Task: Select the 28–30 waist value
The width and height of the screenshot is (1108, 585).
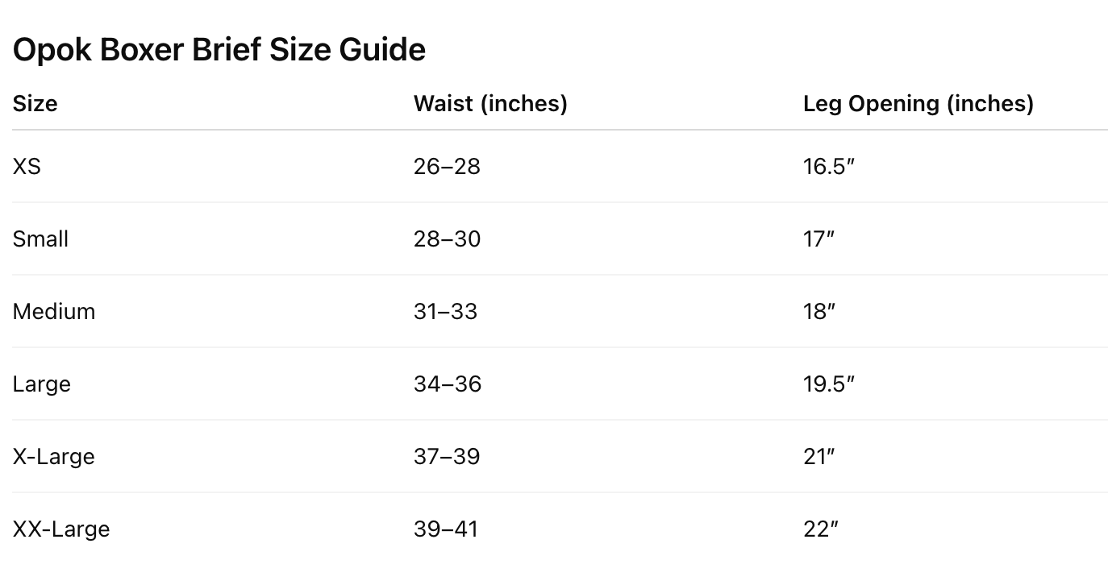Action: point(447,239)
